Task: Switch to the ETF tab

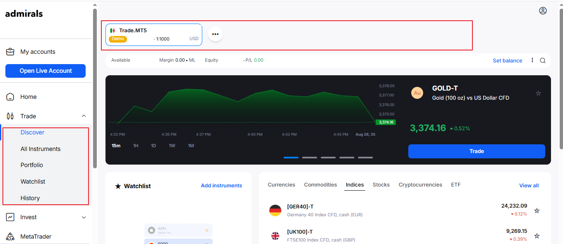Action: tap(455, 185)
